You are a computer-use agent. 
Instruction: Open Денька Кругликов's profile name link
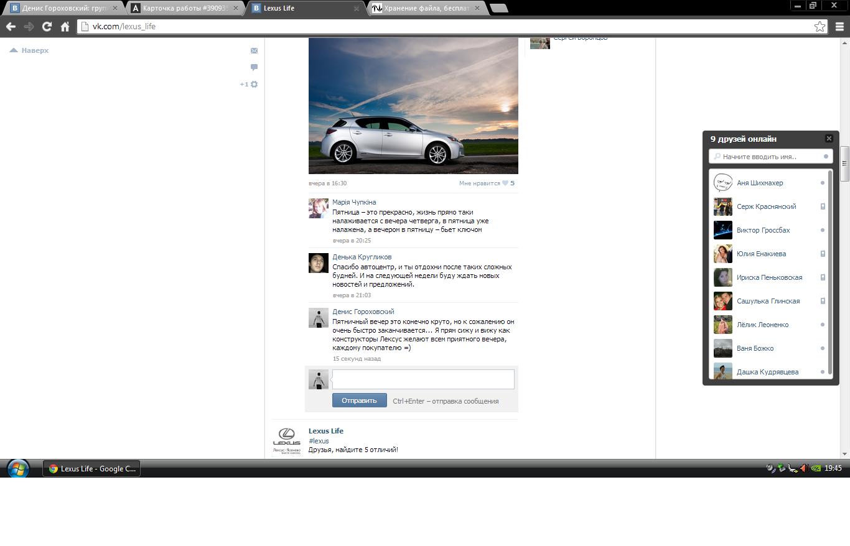point(362,257)
